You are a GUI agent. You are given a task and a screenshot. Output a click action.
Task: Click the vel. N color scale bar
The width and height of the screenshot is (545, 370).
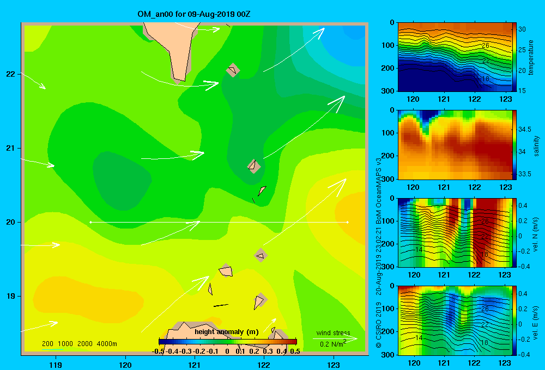click(x=514, y=232)
